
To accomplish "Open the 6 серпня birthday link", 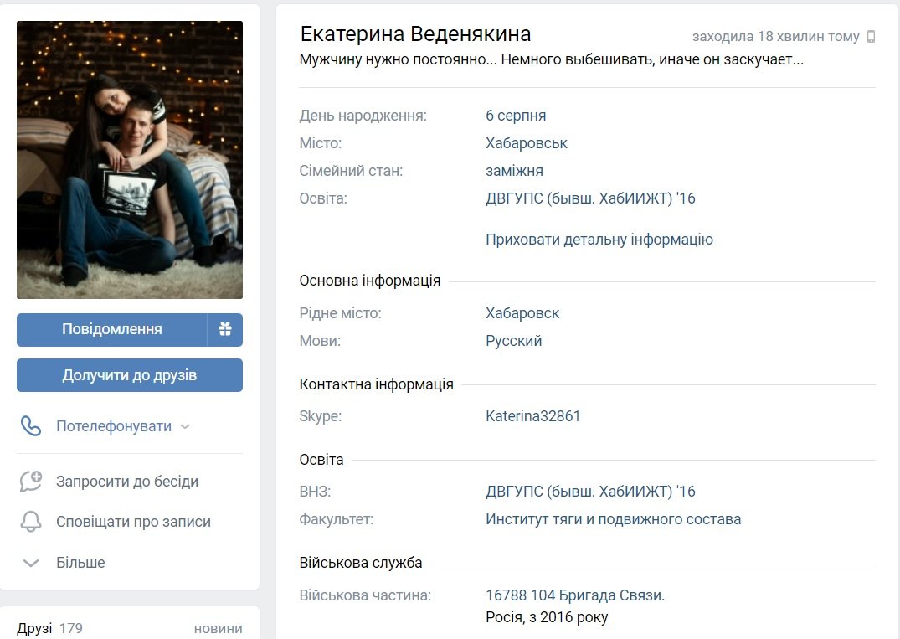I will 516,116.
